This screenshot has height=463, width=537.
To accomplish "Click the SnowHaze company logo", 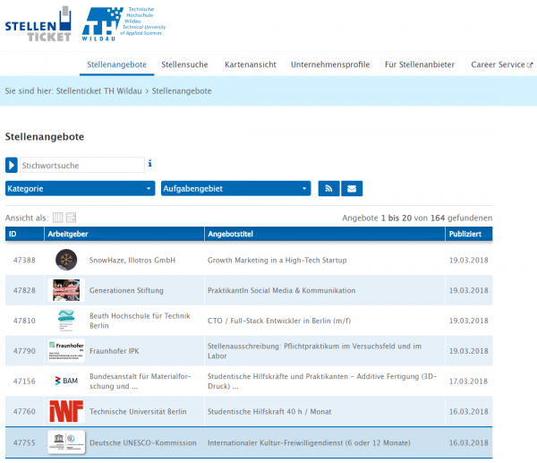I will 66,260.
